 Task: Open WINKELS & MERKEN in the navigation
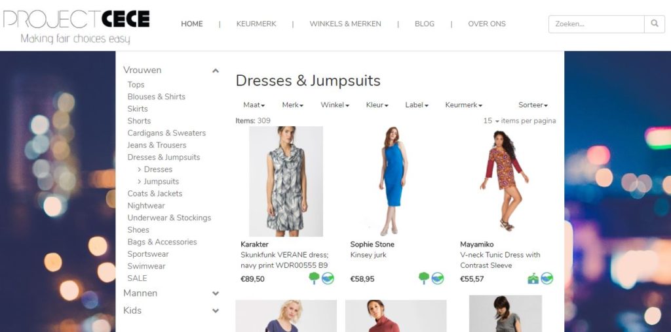pyautogui.click(x=345, y=24)
